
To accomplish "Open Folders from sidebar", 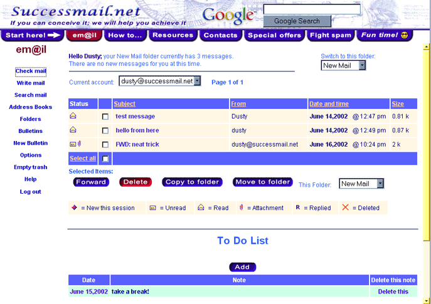I will click(x=31, y=119).
